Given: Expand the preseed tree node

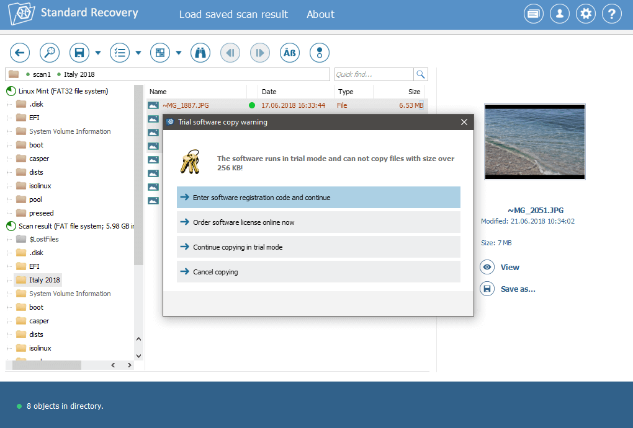Looking at the screenshot, I should (9, 213).
